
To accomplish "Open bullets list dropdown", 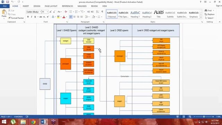I will [73, 12].
